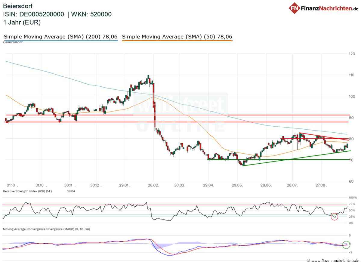Click the MACD (9, 12, 26) label

(46, 229)
